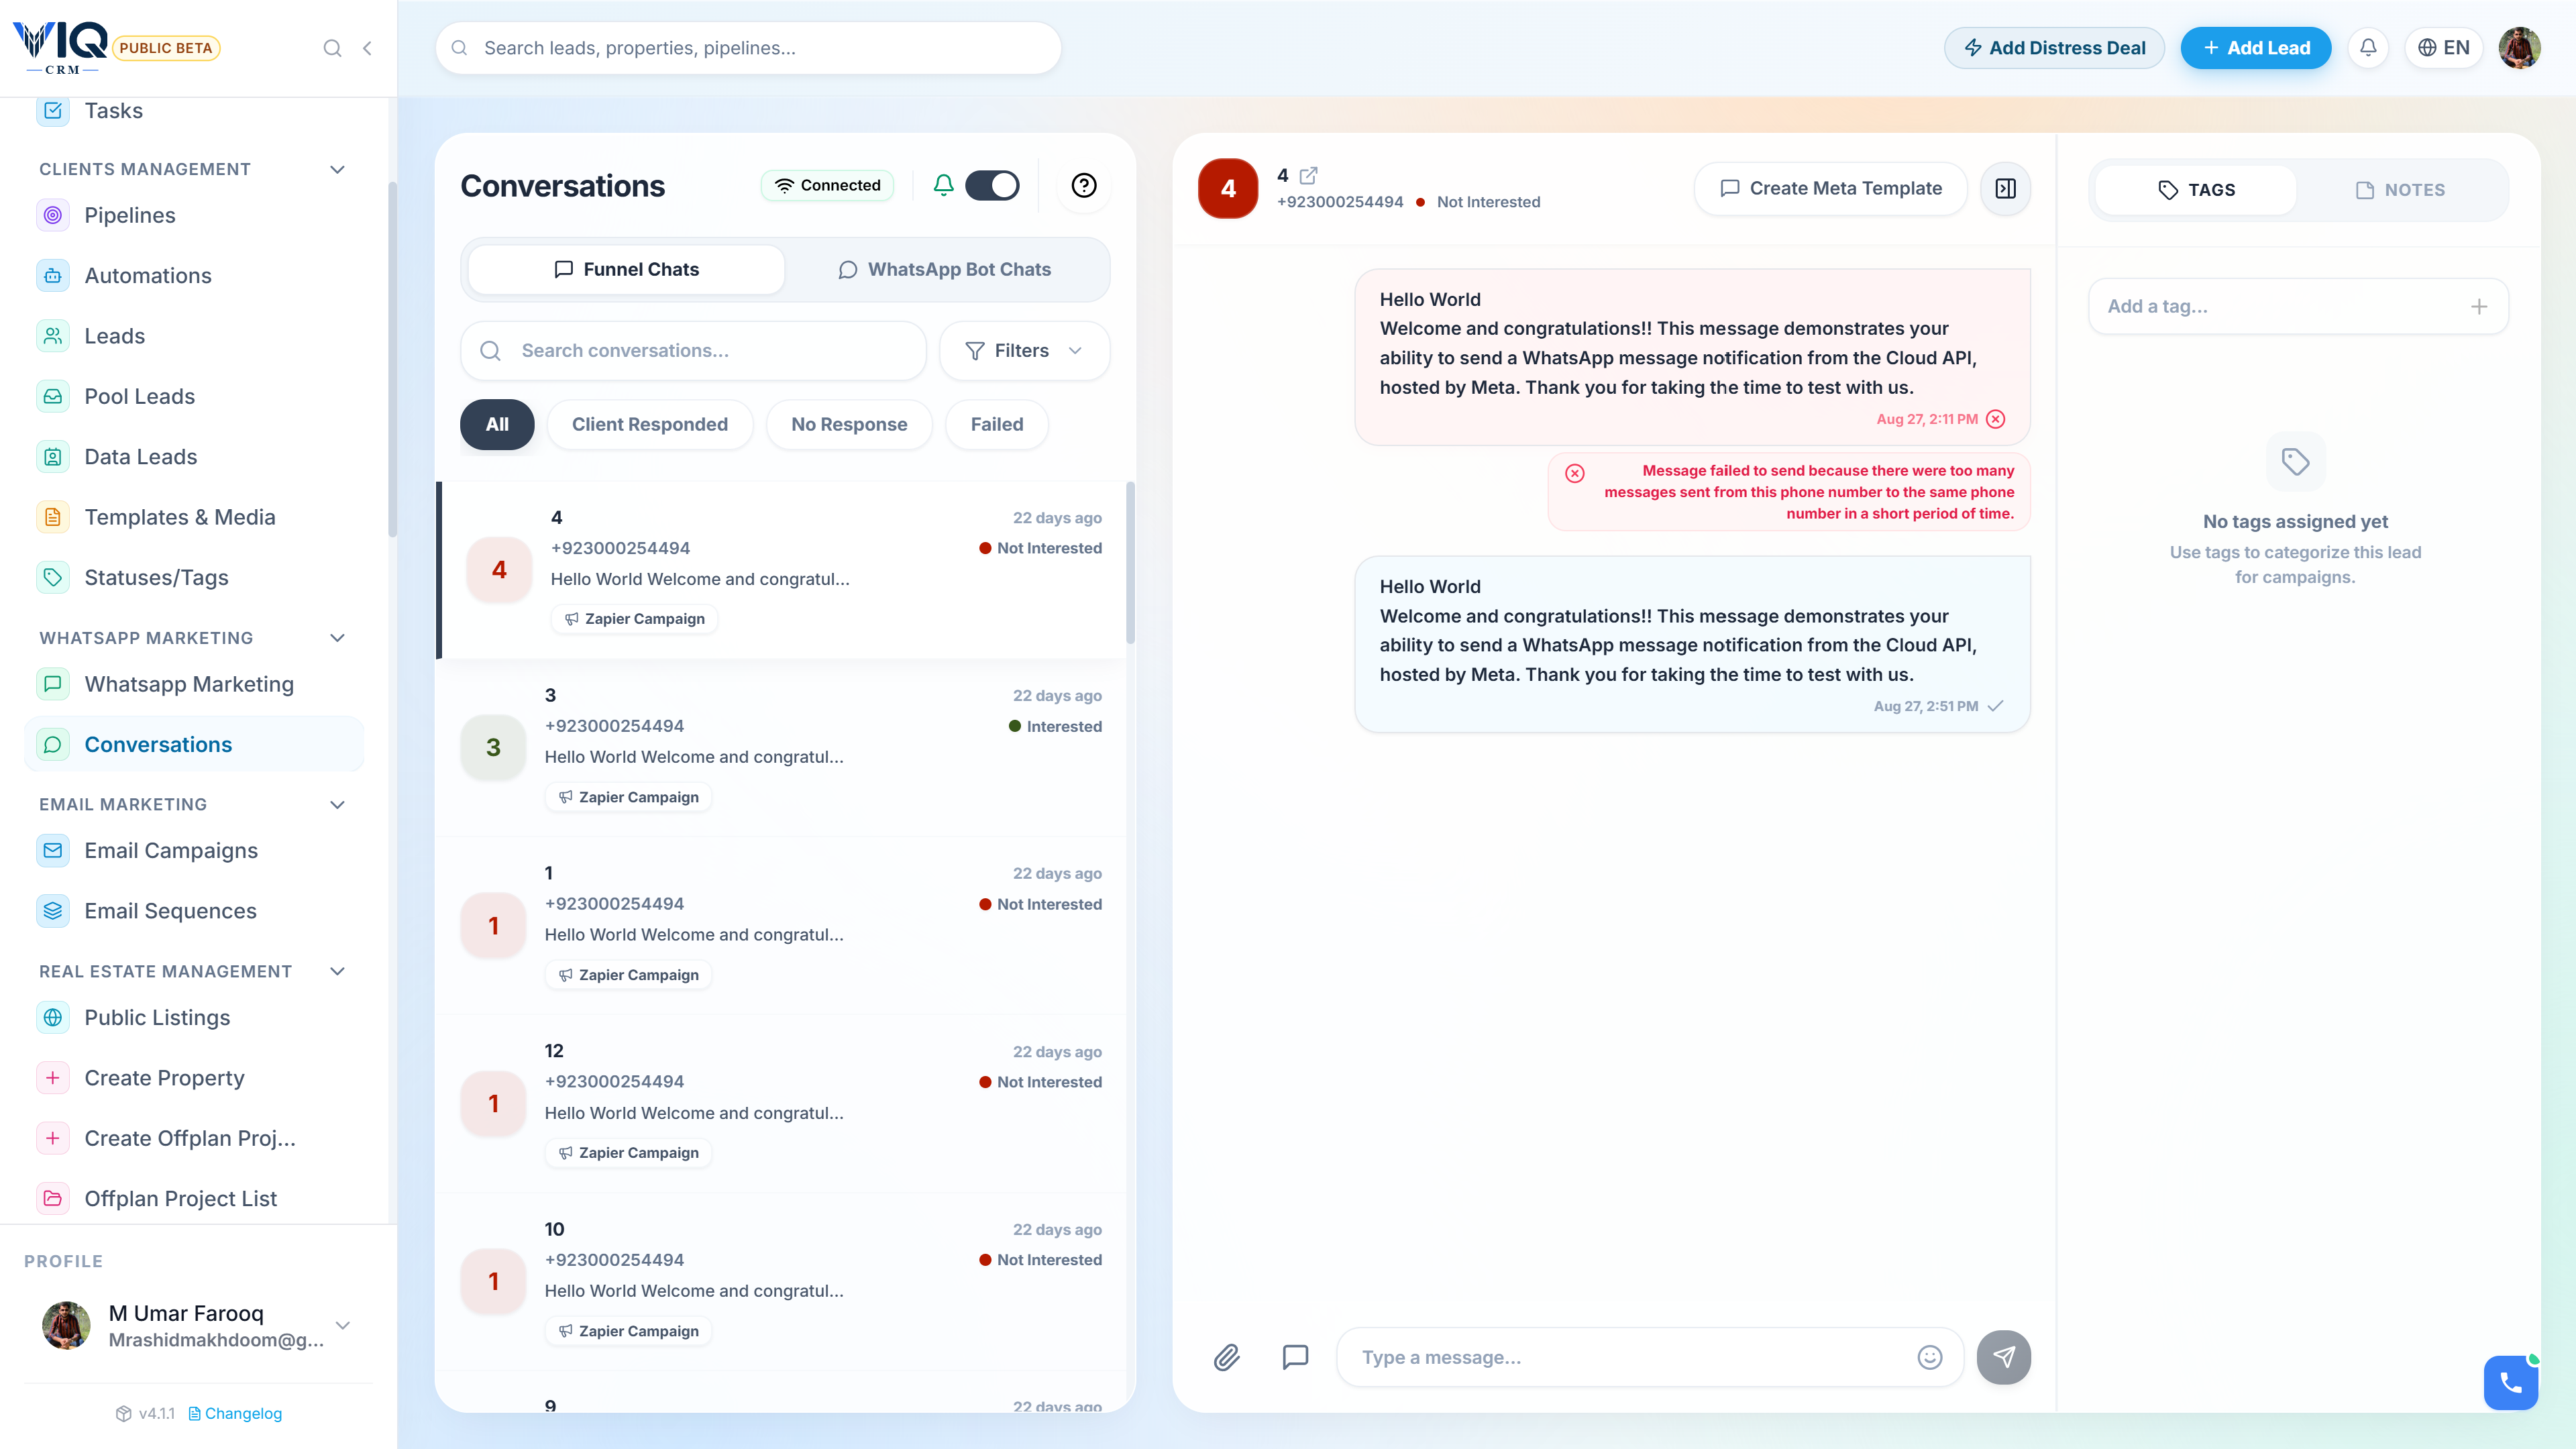
Task: Open the help question mark icon
Action: 1084,185
